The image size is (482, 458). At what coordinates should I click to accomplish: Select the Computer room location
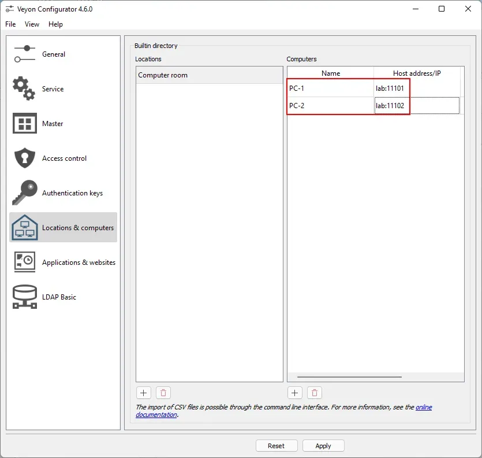(209, 75)
